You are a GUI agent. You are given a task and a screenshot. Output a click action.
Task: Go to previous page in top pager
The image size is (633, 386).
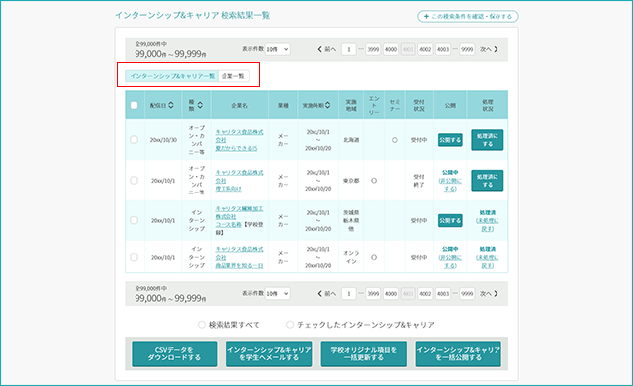coord(327,49)
